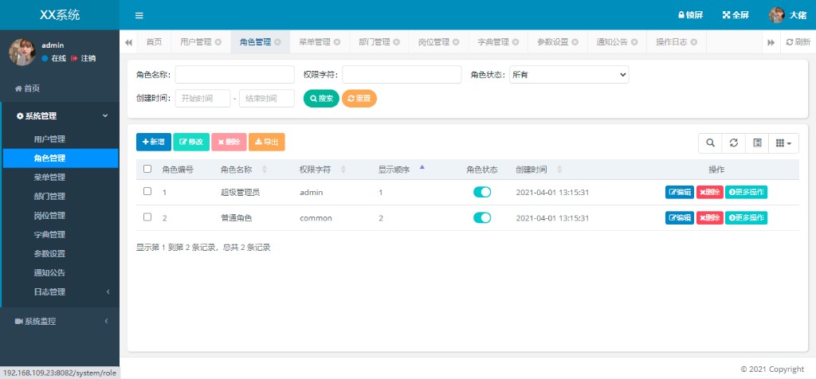Click the admin profile picture in sidebar
Screen dimensions: 816x379
pyautogui.click(x=22, y=52)
